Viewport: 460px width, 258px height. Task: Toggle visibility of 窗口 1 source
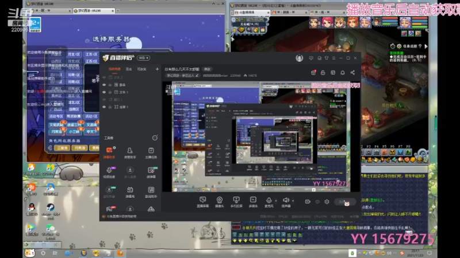(104, 99)
